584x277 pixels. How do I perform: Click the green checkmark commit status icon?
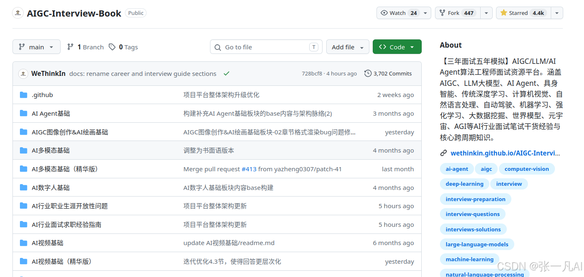226,73
